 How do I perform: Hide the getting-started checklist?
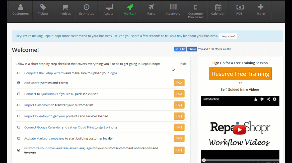coord(183,64)
